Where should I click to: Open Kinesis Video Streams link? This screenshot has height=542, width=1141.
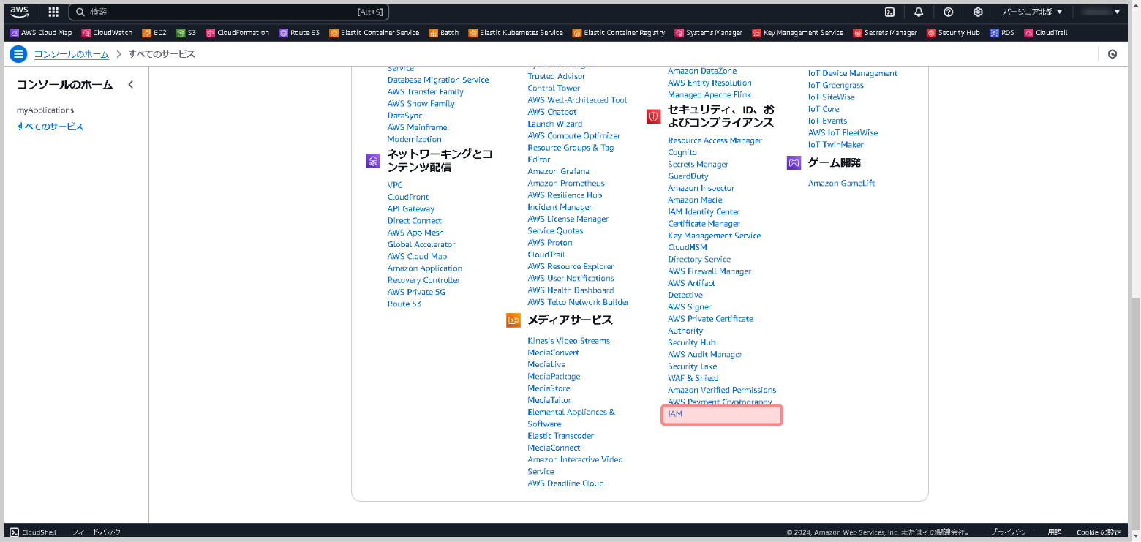pos(569,341)
